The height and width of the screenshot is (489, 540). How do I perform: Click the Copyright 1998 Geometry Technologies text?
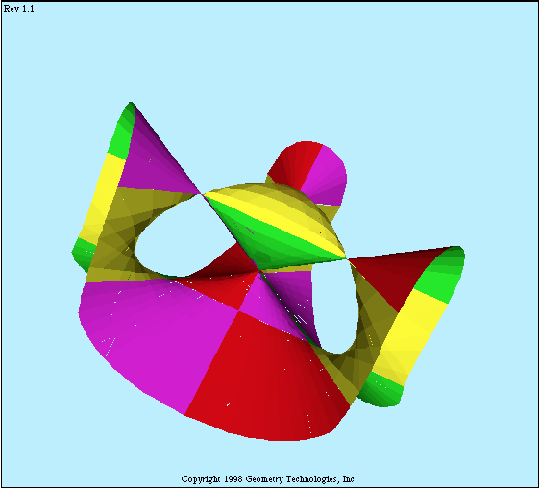[x=269, y=479]
